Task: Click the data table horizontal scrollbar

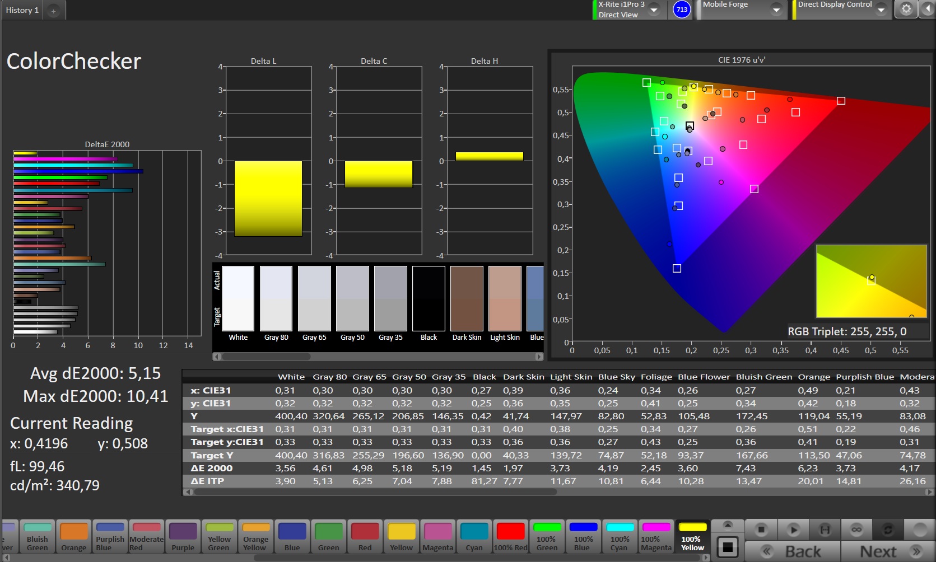Action: click(375, 492)
